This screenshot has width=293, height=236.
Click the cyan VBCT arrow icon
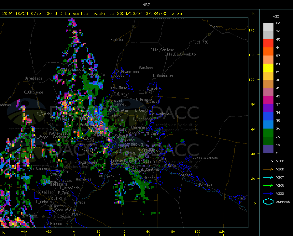[x=268, y=177]
